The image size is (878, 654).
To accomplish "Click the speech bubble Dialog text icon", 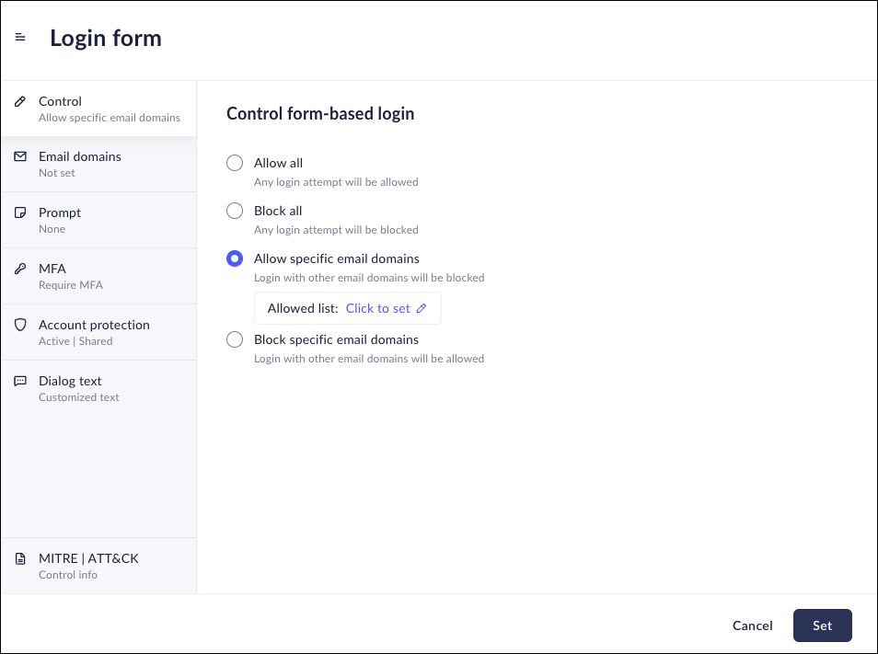I will [x=20, y=381].
